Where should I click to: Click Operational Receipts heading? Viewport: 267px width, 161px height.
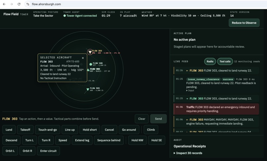[x=190, y=146]
